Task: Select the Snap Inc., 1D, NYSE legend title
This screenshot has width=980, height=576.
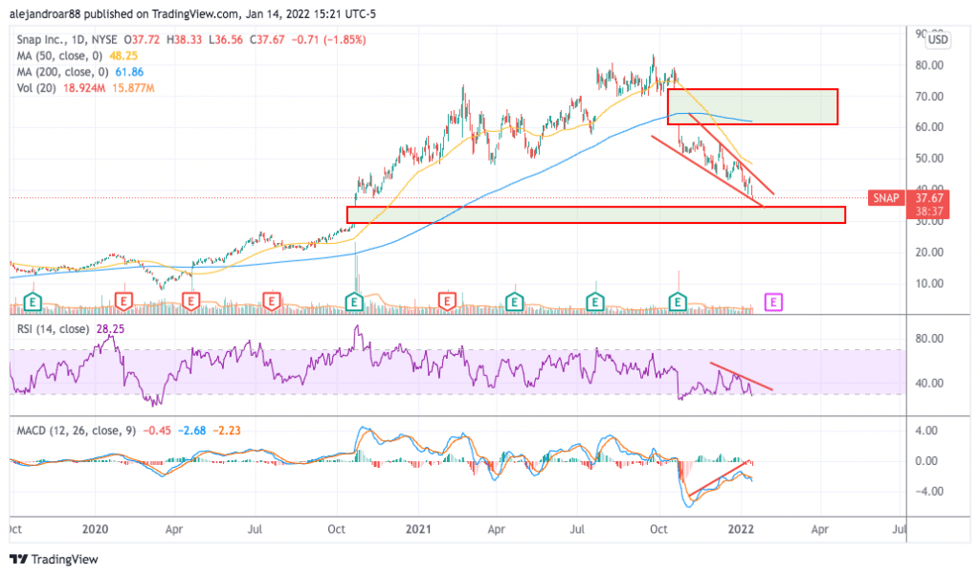Action: 67,39
